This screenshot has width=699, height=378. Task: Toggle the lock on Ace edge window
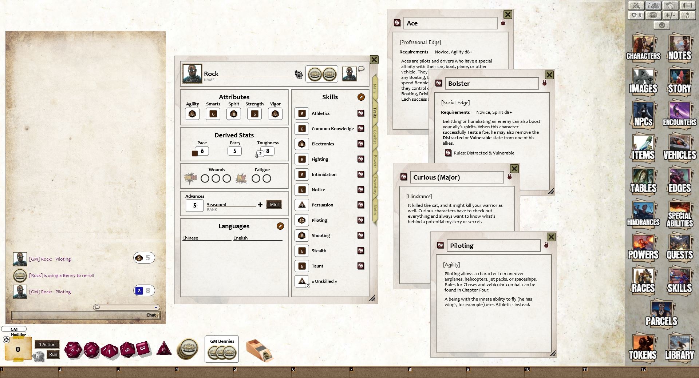pyautogui.click(x=503, y=23)
